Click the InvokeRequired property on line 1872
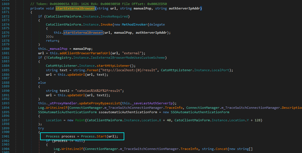Viewport: 302px width, 153px height. (x=114, y=16)
